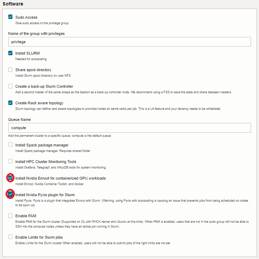The height and width of the screenshot is (259, 259).
Task: Enable Share spool directory checkbox
Action: [x=10, y=70]
